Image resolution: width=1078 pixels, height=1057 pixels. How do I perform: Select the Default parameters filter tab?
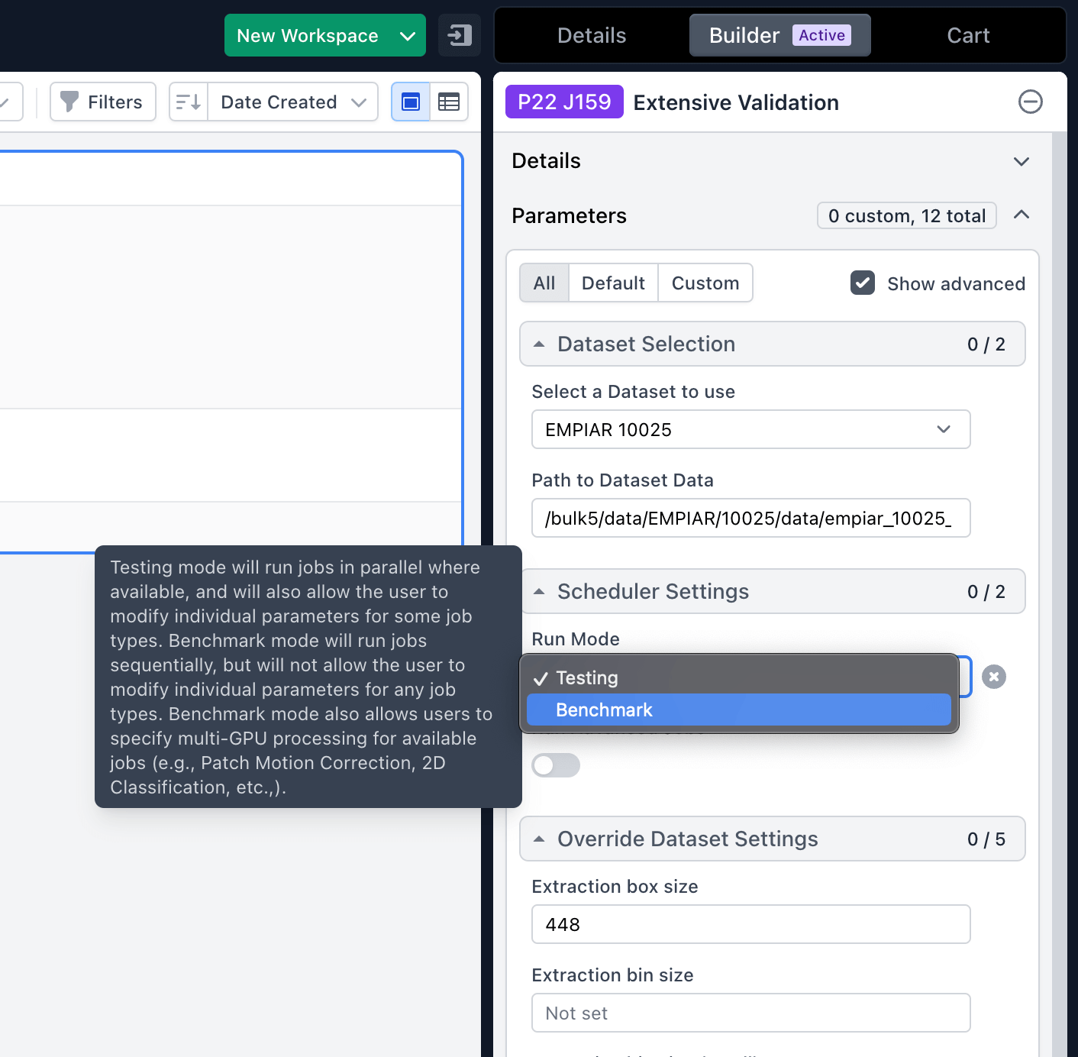613,283
